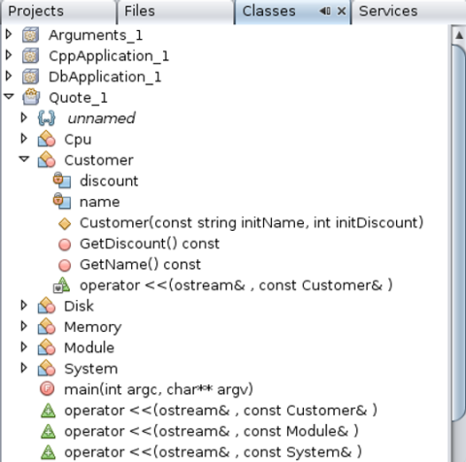Select the CppApplication_1 project label
Viewport: 466px width, 462px height.
pyautogui.click(x=109, y=56)
